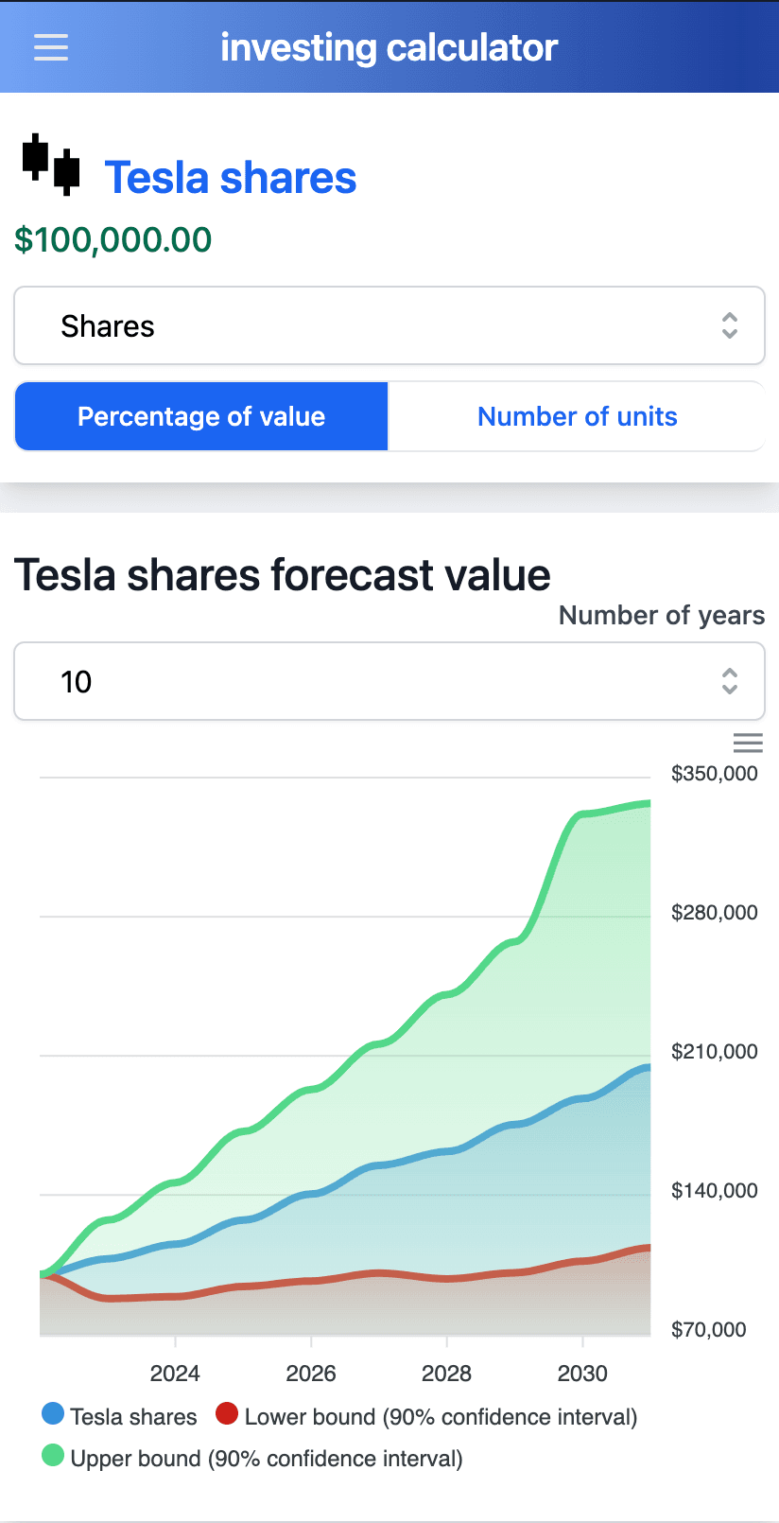Screen dimensions: 779x1523
Task: Click the up-down arrows on Shares selector
Action: tap(729, 325)
